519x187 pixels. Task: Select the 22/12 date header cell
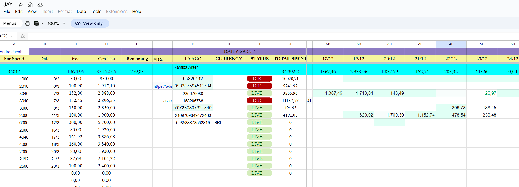point(451,59)
